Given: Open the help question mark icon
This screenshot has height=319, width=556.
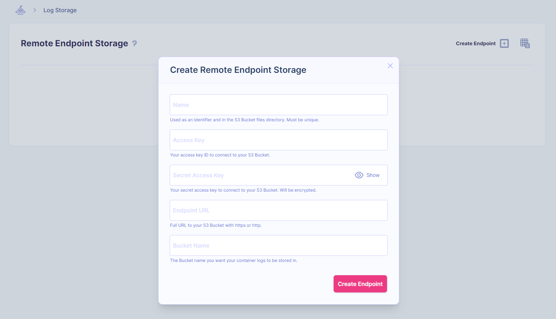Looking at the screenshot, I should [135, 43].
